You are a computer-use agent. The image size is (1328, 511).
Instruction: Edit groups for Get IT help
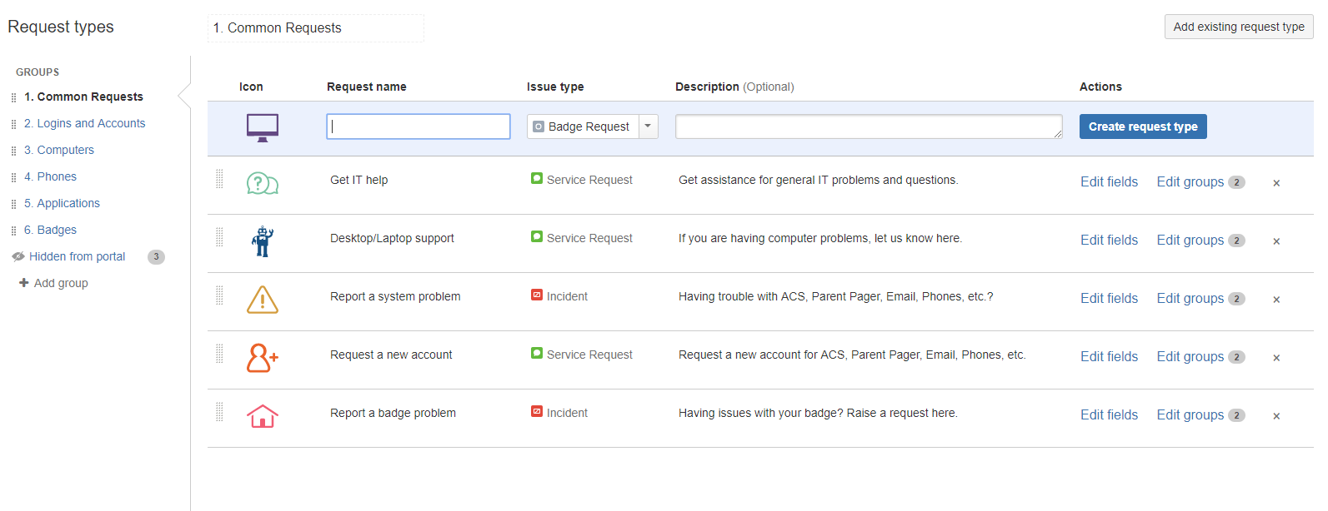tap(1190, 181)
